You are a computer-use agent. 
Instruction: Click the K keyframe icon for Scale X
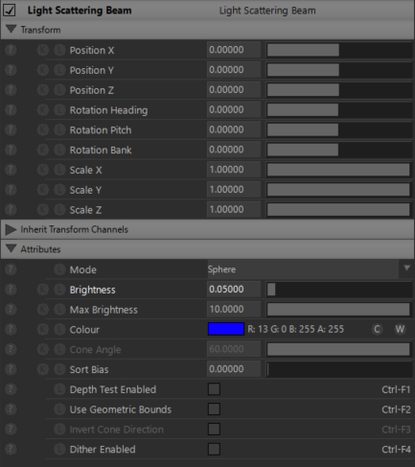pyautogui.click(x=43, y=170)
